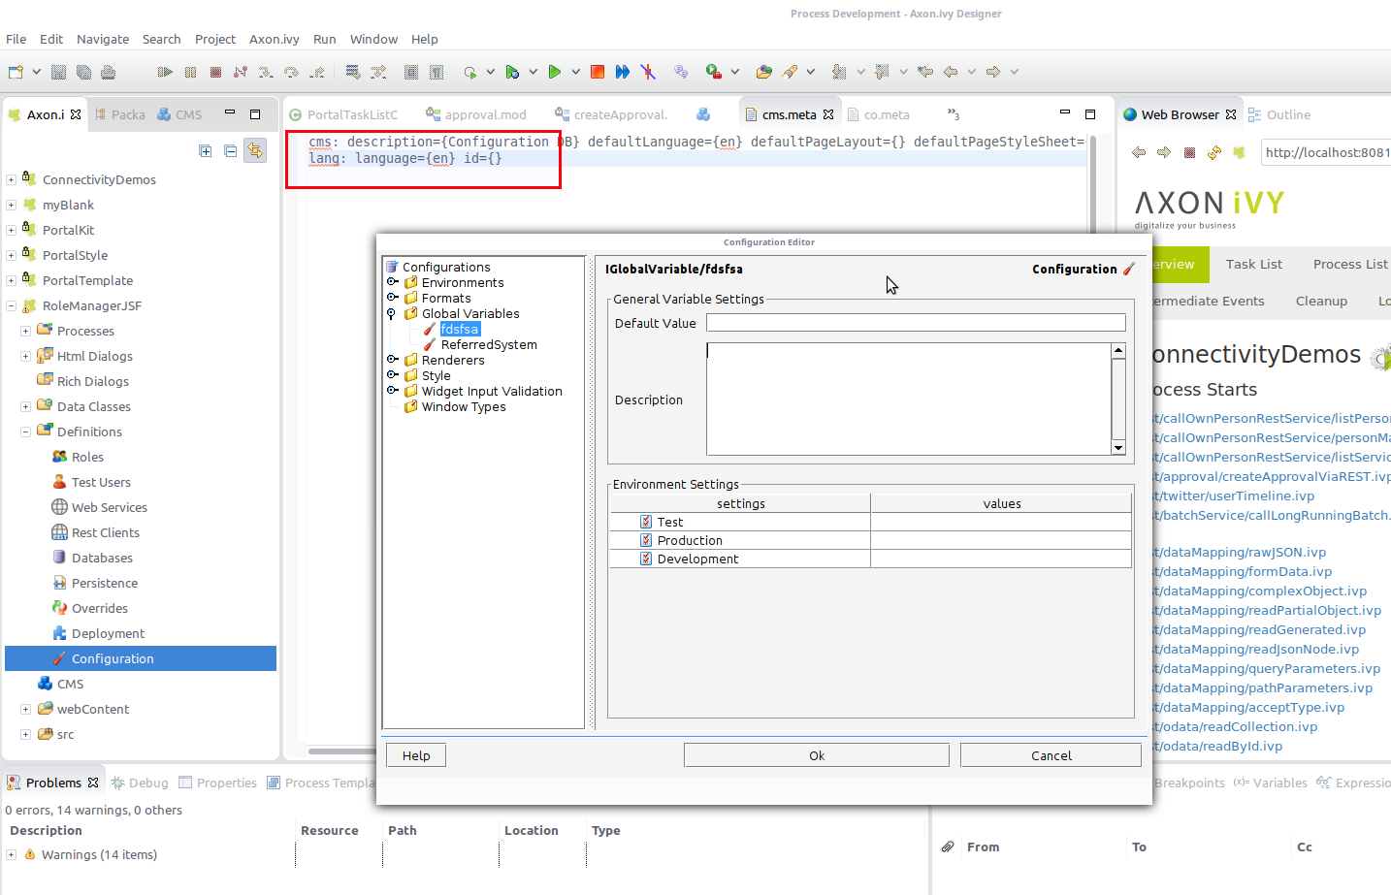Click Ok button in Configuration Editor

817,755
